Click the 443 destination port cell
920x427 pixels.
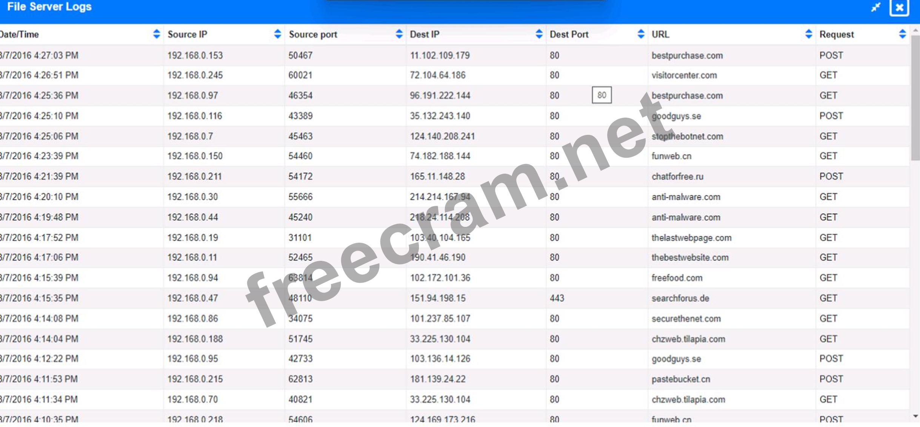[x=557, y=298]
